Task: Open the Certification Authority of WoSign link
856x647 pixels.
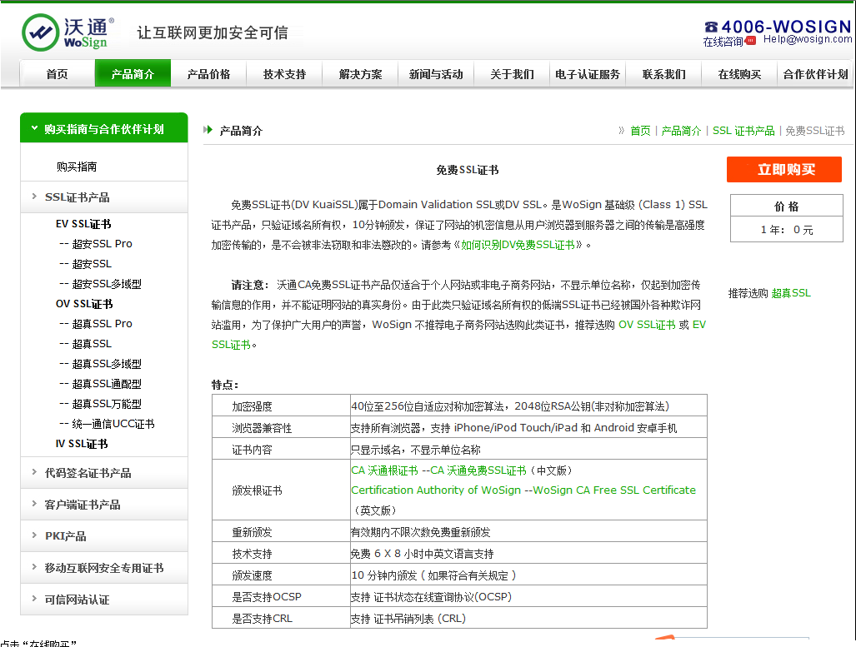Action: [x=436, y=490]
